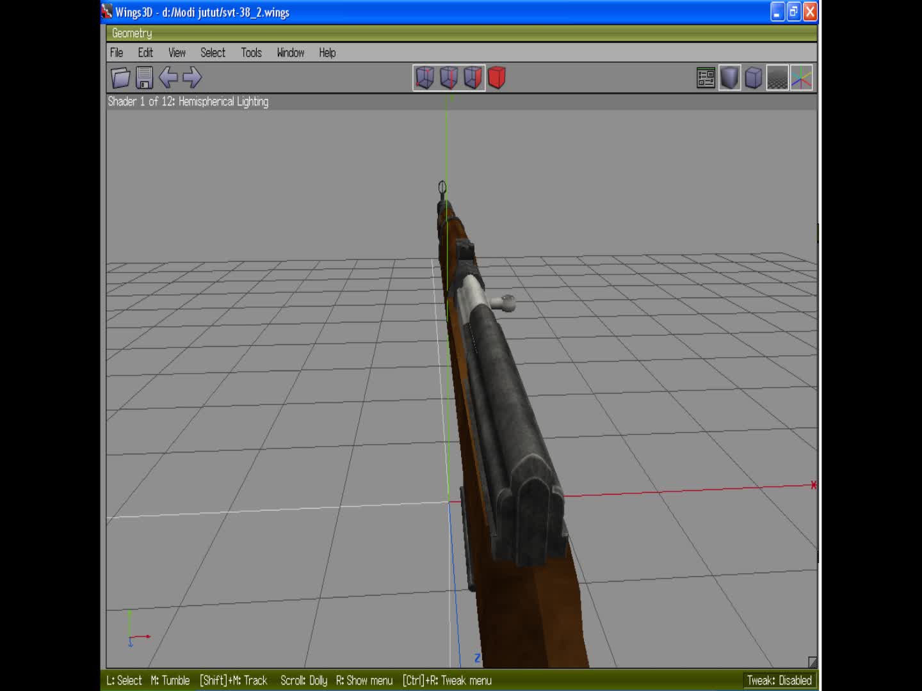Open the File menu
Viewport: 922px width, 691px height.
(116, 52)
